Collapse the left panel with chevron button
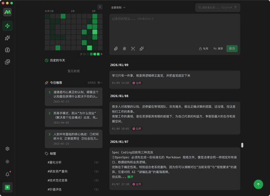Viewport: 270px width, 196px height. (x=100, y=7)
